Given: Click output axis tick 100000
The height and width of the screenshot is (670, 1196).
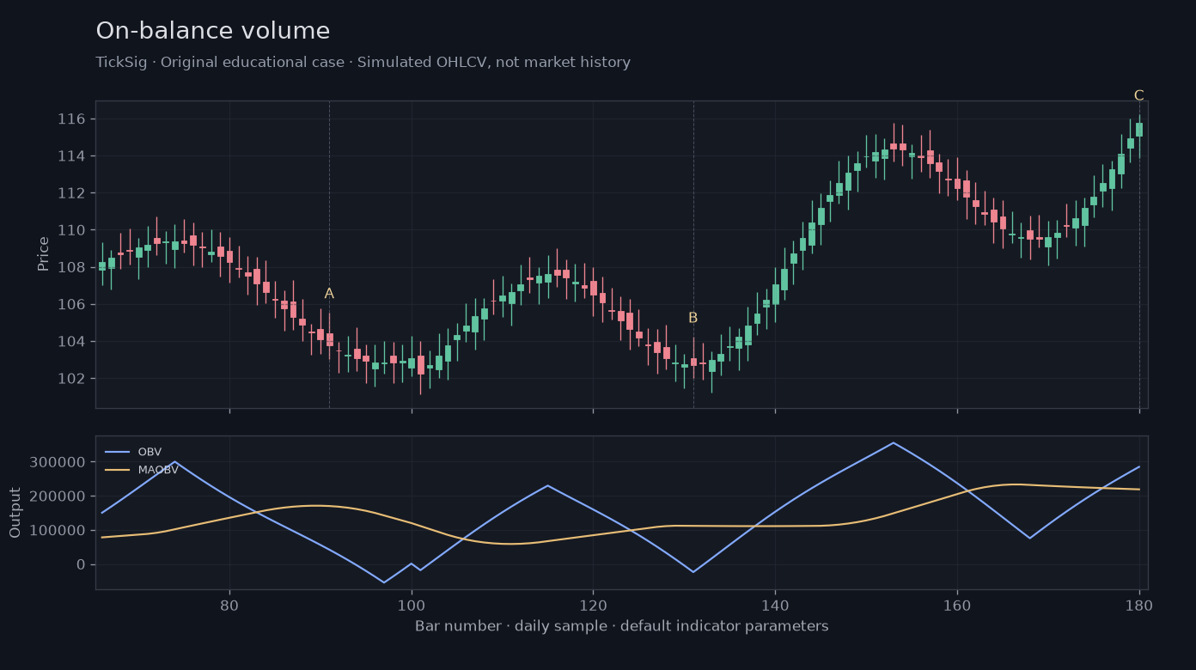Looking at the screenshot, I should 58,531.
